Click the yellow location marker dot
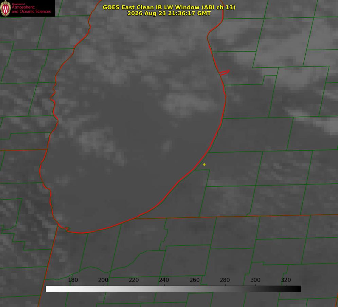Viewport: 338px width, 307px height. [x=204, y=164]
